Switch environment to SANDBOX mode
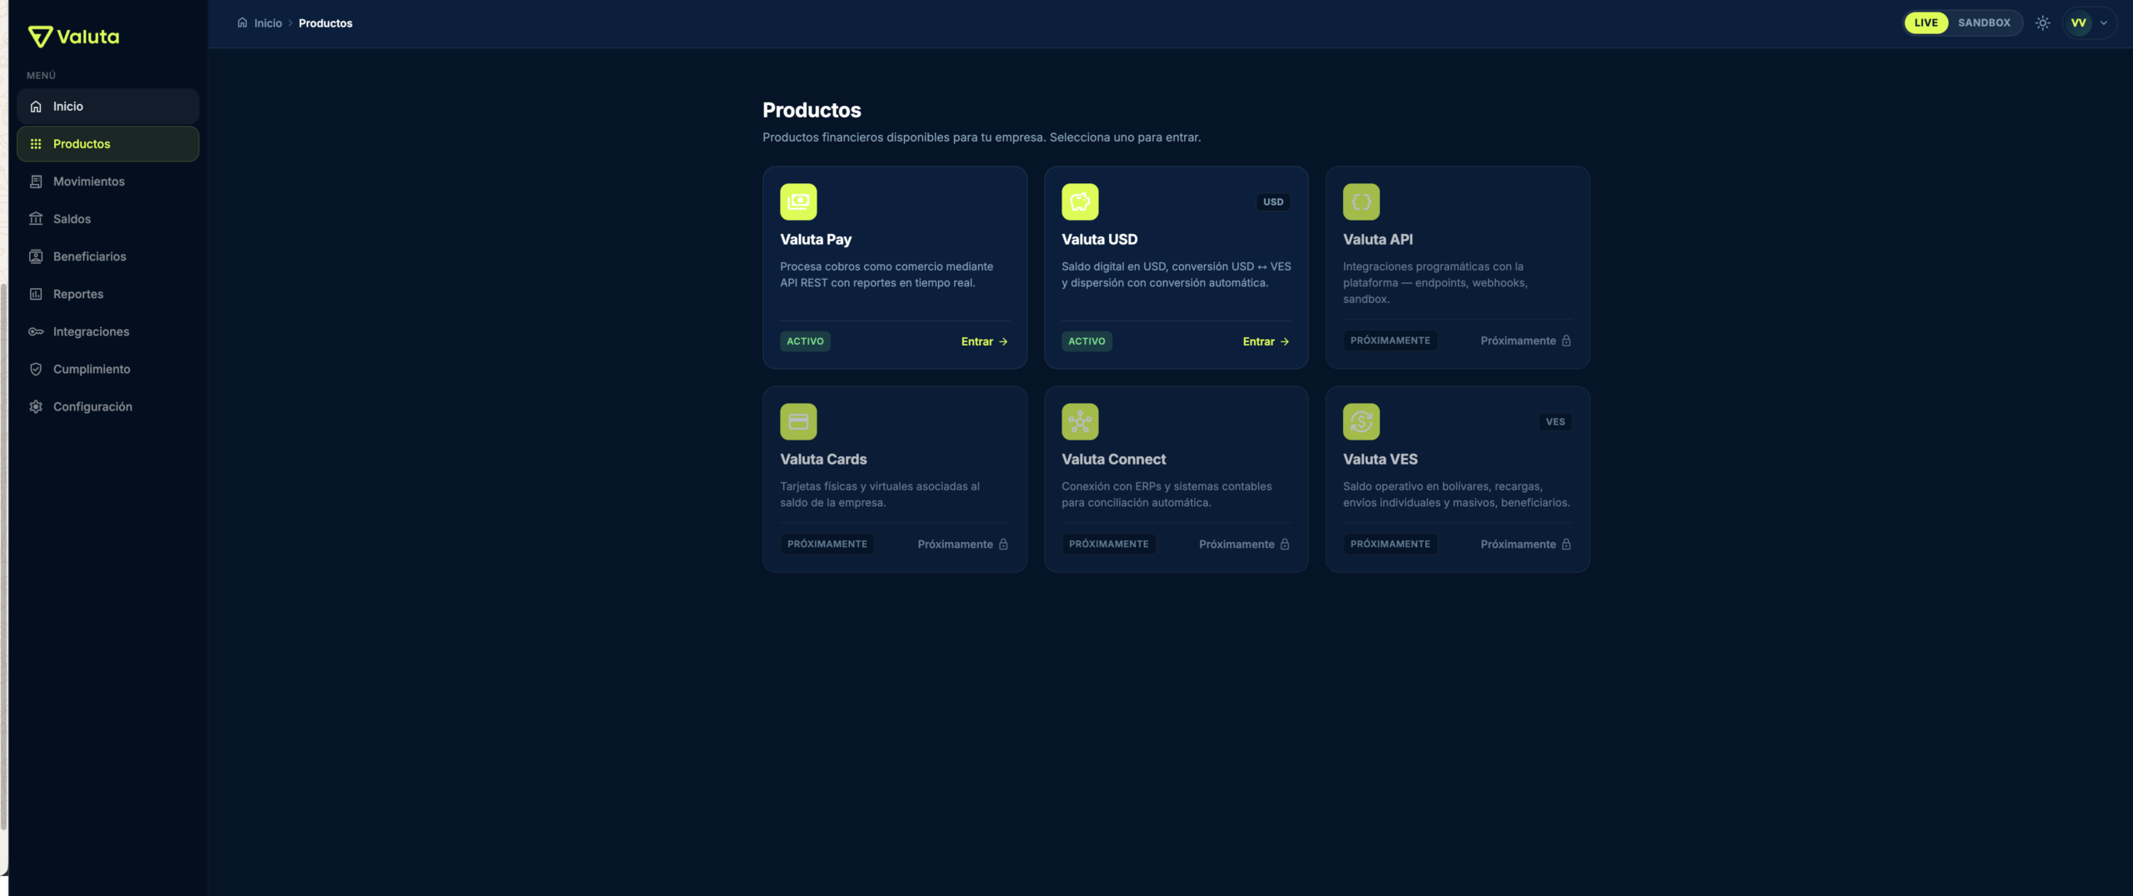Screen dimensions: 2133x896 pyautogui.click(x=1984, y=22)
